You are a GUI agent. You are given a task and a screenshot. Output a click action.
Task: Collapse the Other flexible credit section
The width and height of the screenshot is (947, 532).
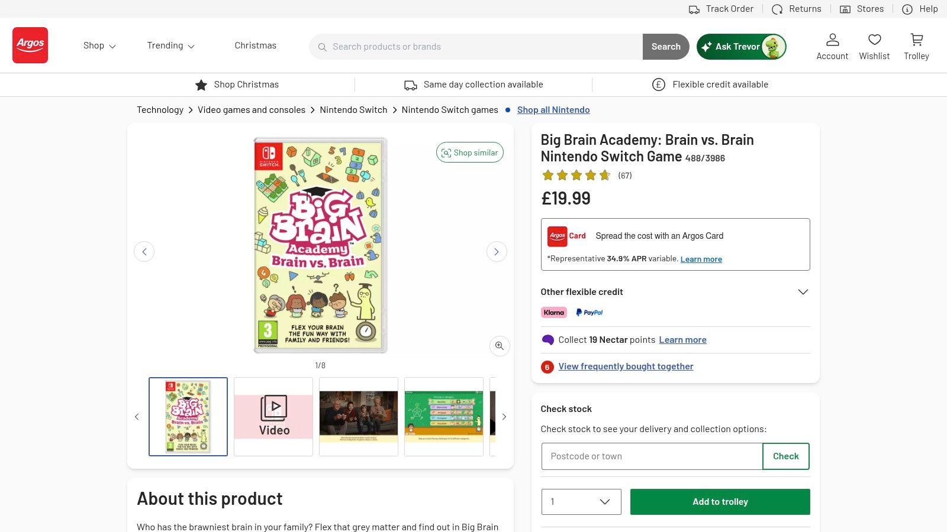[803, 291]
